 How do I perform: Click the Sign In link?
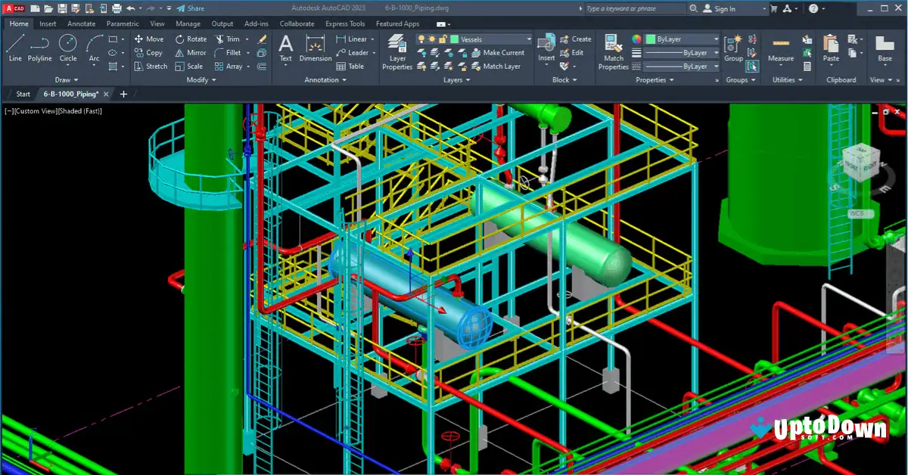(x=725, y=8)
